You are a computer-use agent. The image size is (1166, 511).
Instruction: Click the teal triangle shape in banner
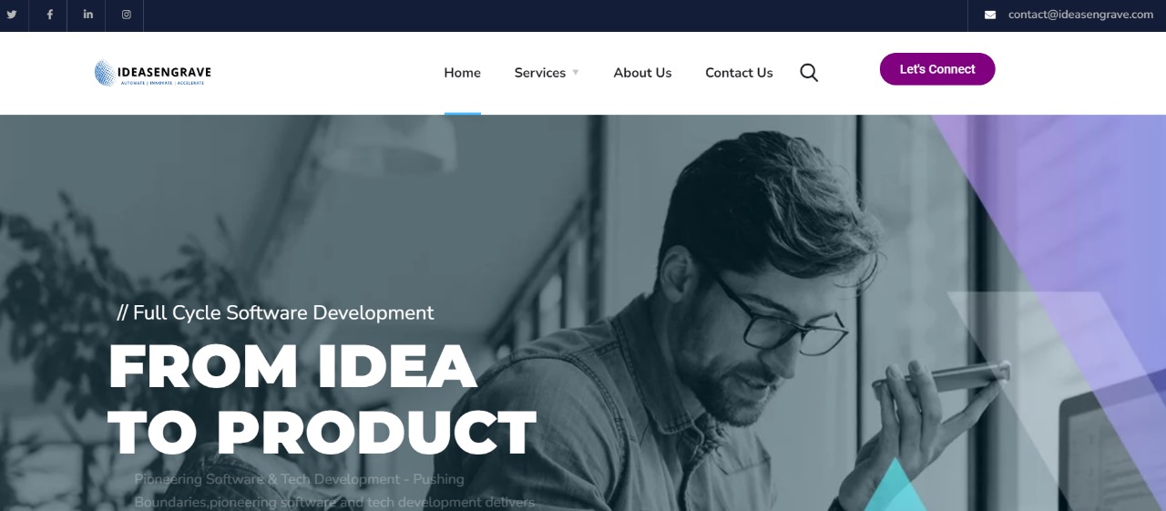(895, 485)
